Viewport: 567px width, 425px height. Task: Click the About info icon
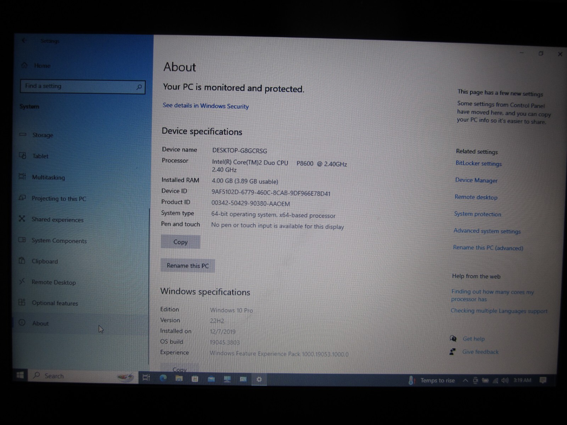pos(22,323)
